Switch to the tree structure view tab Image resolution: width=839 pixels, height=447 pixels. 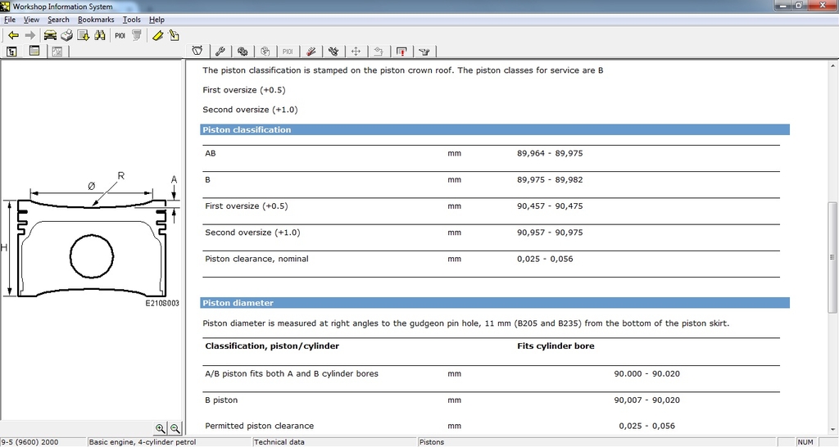pyautogui.click(x=12, y=52)
